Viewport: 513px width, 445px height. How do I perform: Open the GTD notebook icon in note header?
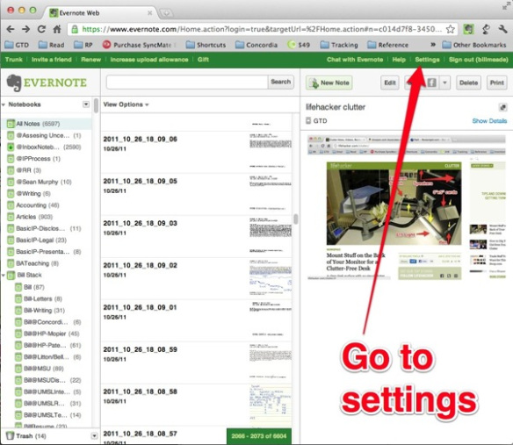tap(308, 120)
